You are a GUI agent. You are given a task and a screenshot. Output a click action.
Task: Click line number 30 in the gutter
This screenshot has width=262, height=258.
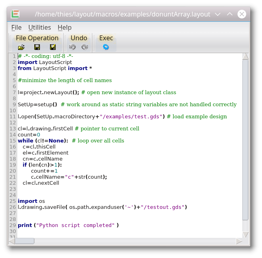coord(13,231)
